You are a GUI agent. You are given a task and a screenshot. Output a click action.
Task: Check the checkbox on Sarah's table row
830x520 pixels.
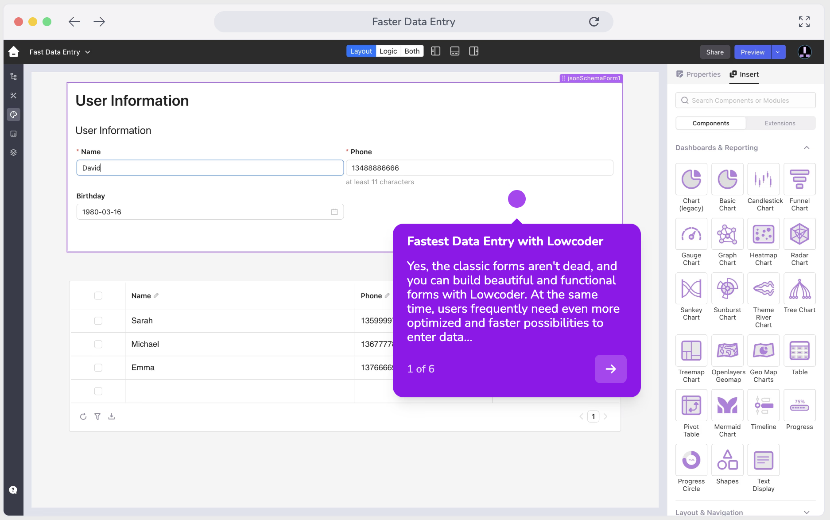click(x=98, y=321)
